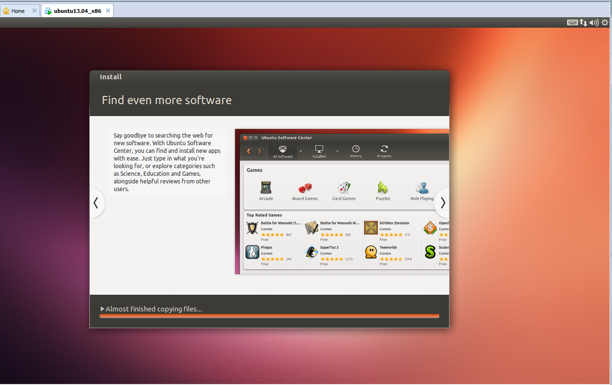Click the (36) review count for Pingus
Image resolution: width=612 pixels, height=385 pixels.
289,259
